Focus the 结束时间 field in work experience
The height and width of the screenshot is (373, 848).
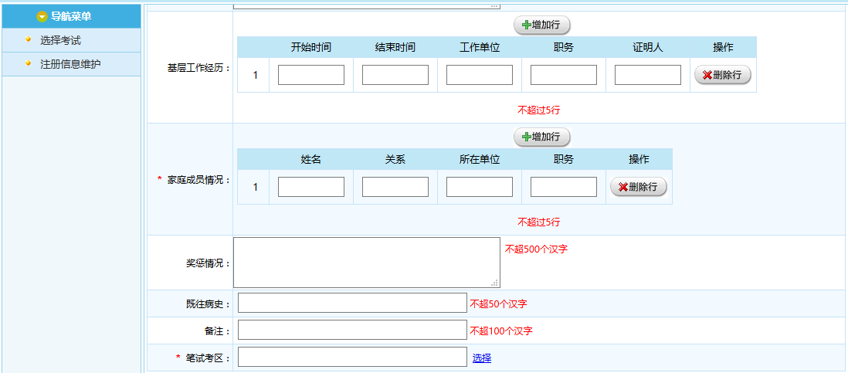(x=395, y=75)
